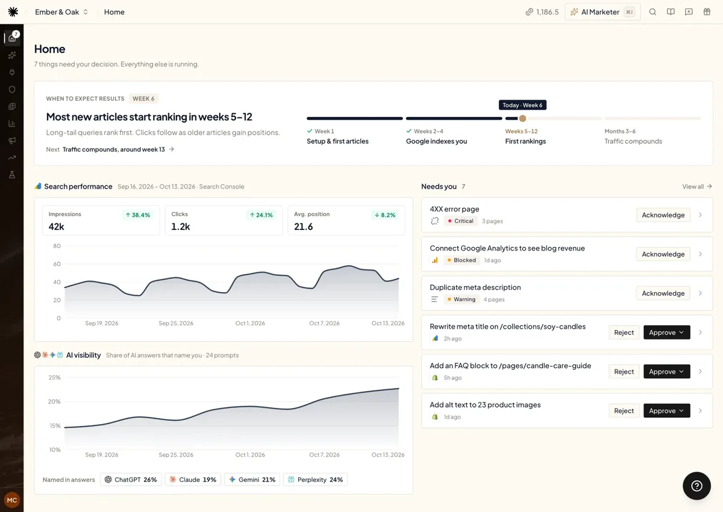Expand chevron on Connect Google Analytics row
This screenshot has height=512, width=723.
(x=700, y=254)
